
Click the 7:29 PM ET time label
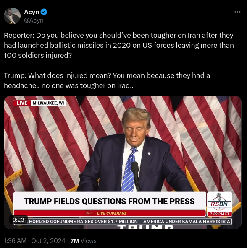pyautogui.click(x=220, y=214)
